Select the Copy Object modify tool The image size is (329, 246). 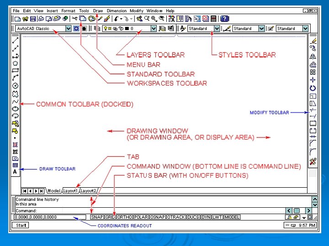tap(313, 48)
